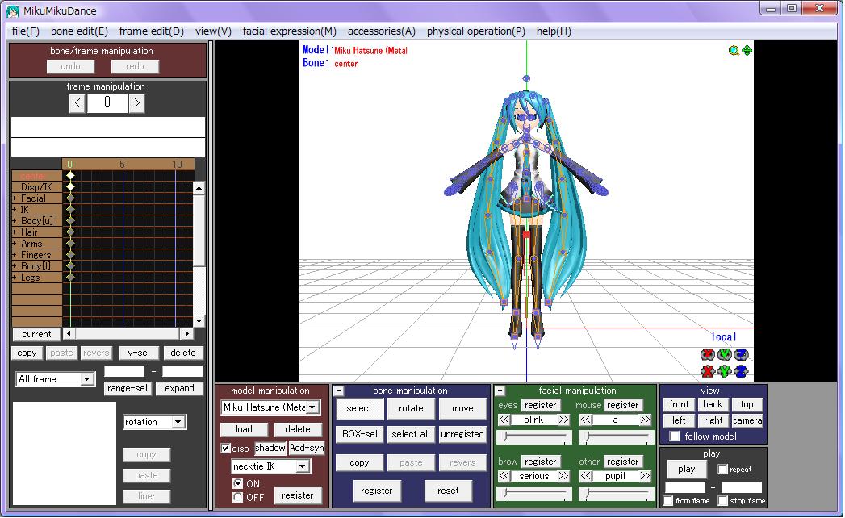Click the BOX-sel button
This screenshot has height=518, width=845.
(x=359, y=434)
